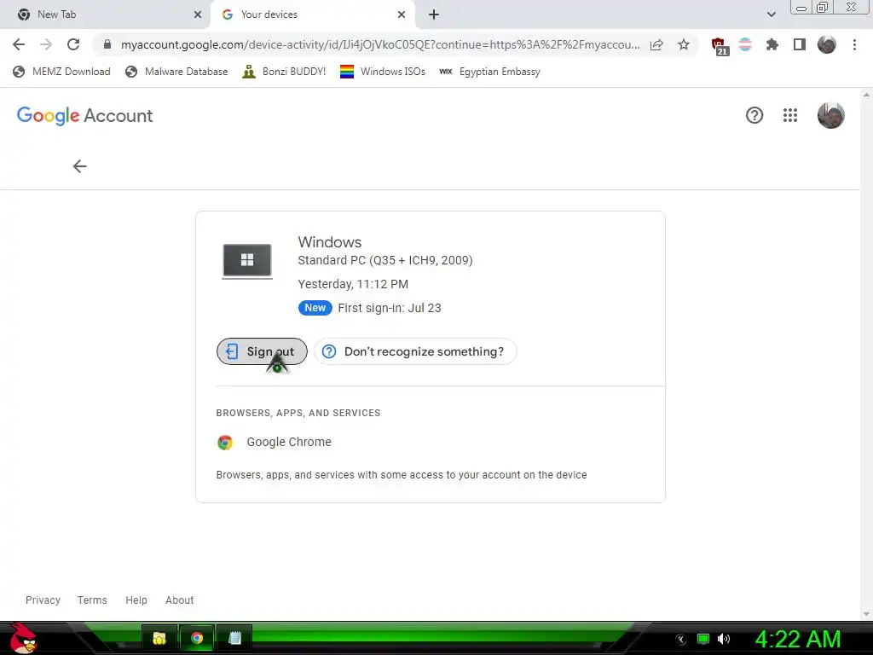Go back with the page back arrow
The width and height of the screenshot is (873, 655).
[x=79, y=166]
